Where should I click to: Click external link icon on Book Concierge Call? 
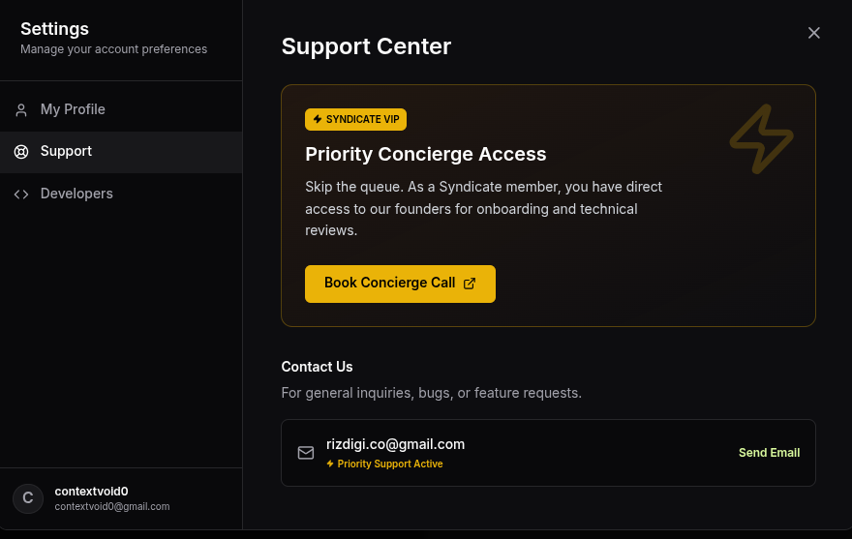click(x=470, y=284)
